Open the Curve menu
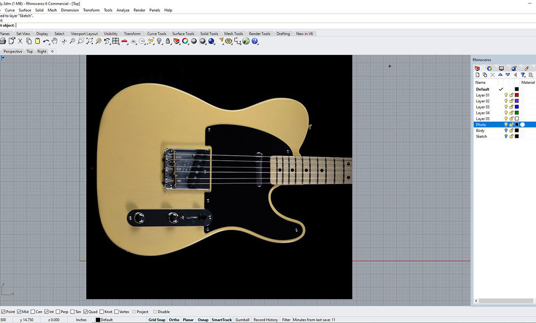Image resolution: width=536 pixels, height=323 pixels. click(10, 10)
